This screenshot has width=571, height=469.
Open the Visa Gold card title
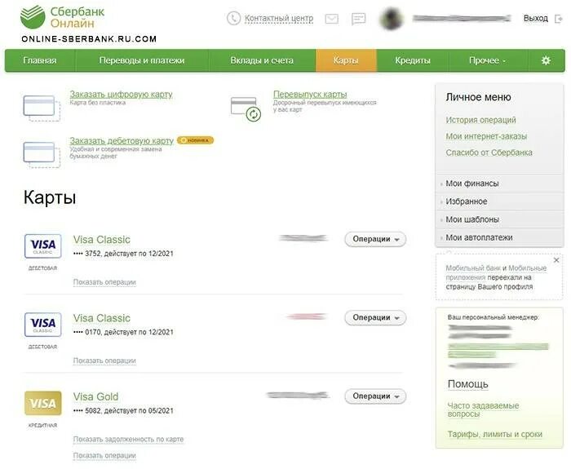[x=95, y=396]
